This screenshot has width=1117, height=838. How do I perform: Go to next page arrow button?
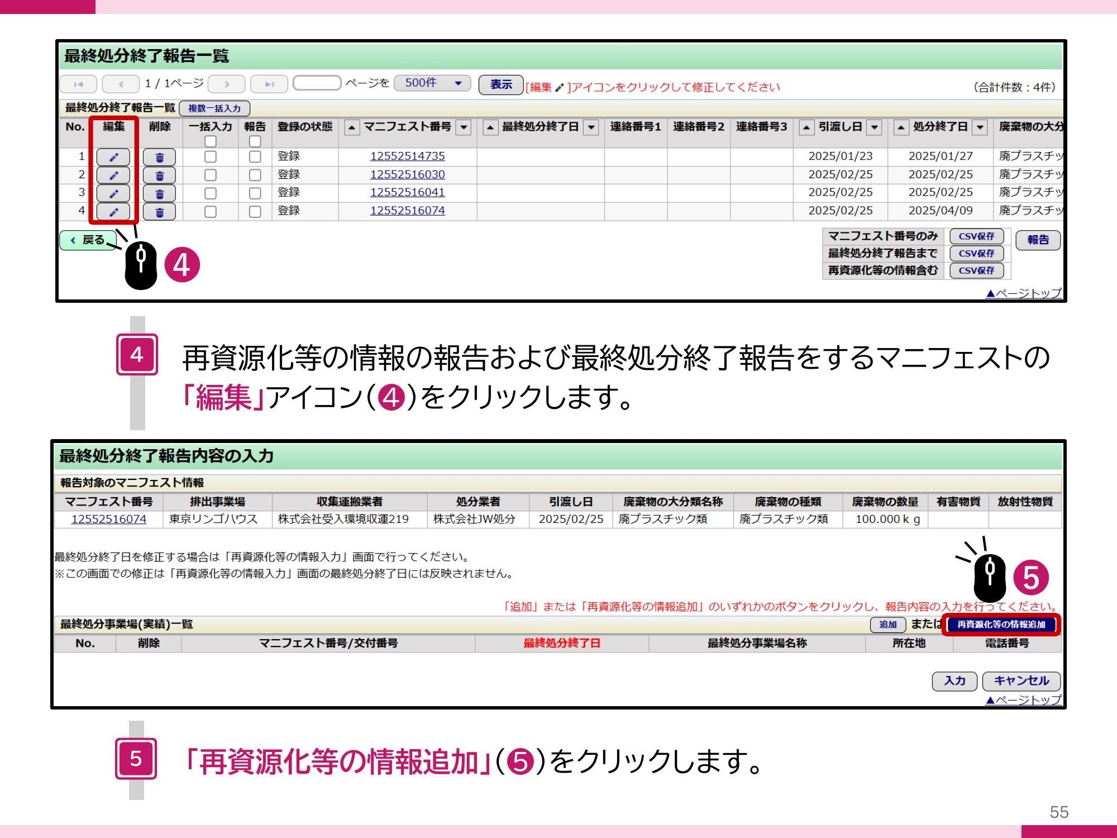pyautogui.click(x=226, y=84)
